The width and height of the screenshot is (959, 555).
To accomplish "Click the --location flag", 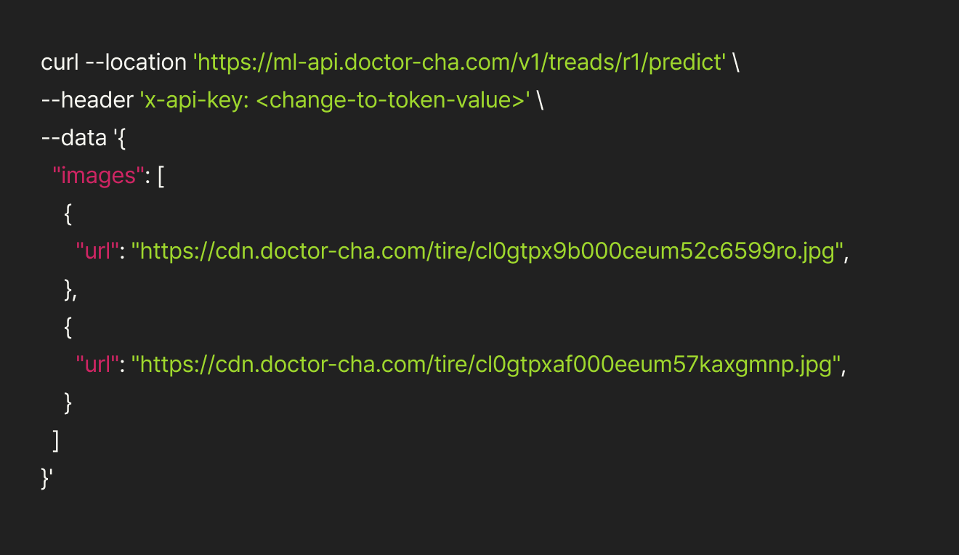I will [136, 62].
